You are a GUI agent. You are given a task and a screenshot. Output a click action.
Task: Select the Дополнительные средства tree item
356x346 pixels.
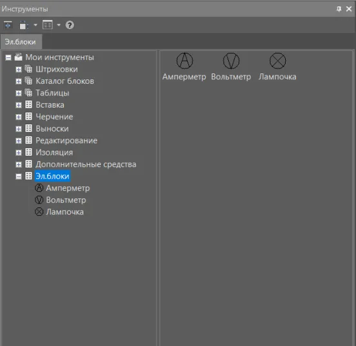[x=86, y=164]
